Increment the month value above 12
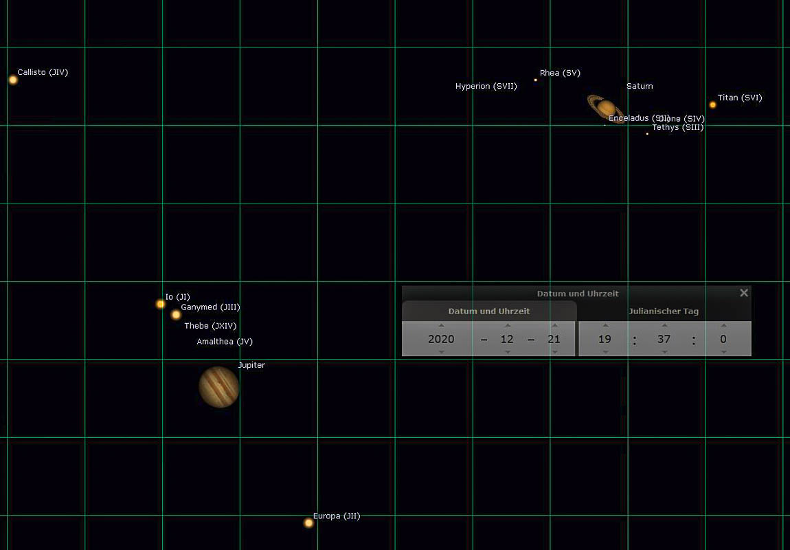This screenshot has height=550, width=790. [508, 326]
